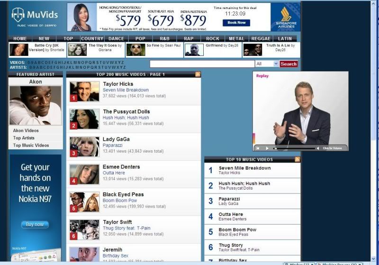Open the Seven Mile Breakdown link in Top 10
The height and width of the screenshot is (265, 379).
pyautogui.click(x=244, y=168)
